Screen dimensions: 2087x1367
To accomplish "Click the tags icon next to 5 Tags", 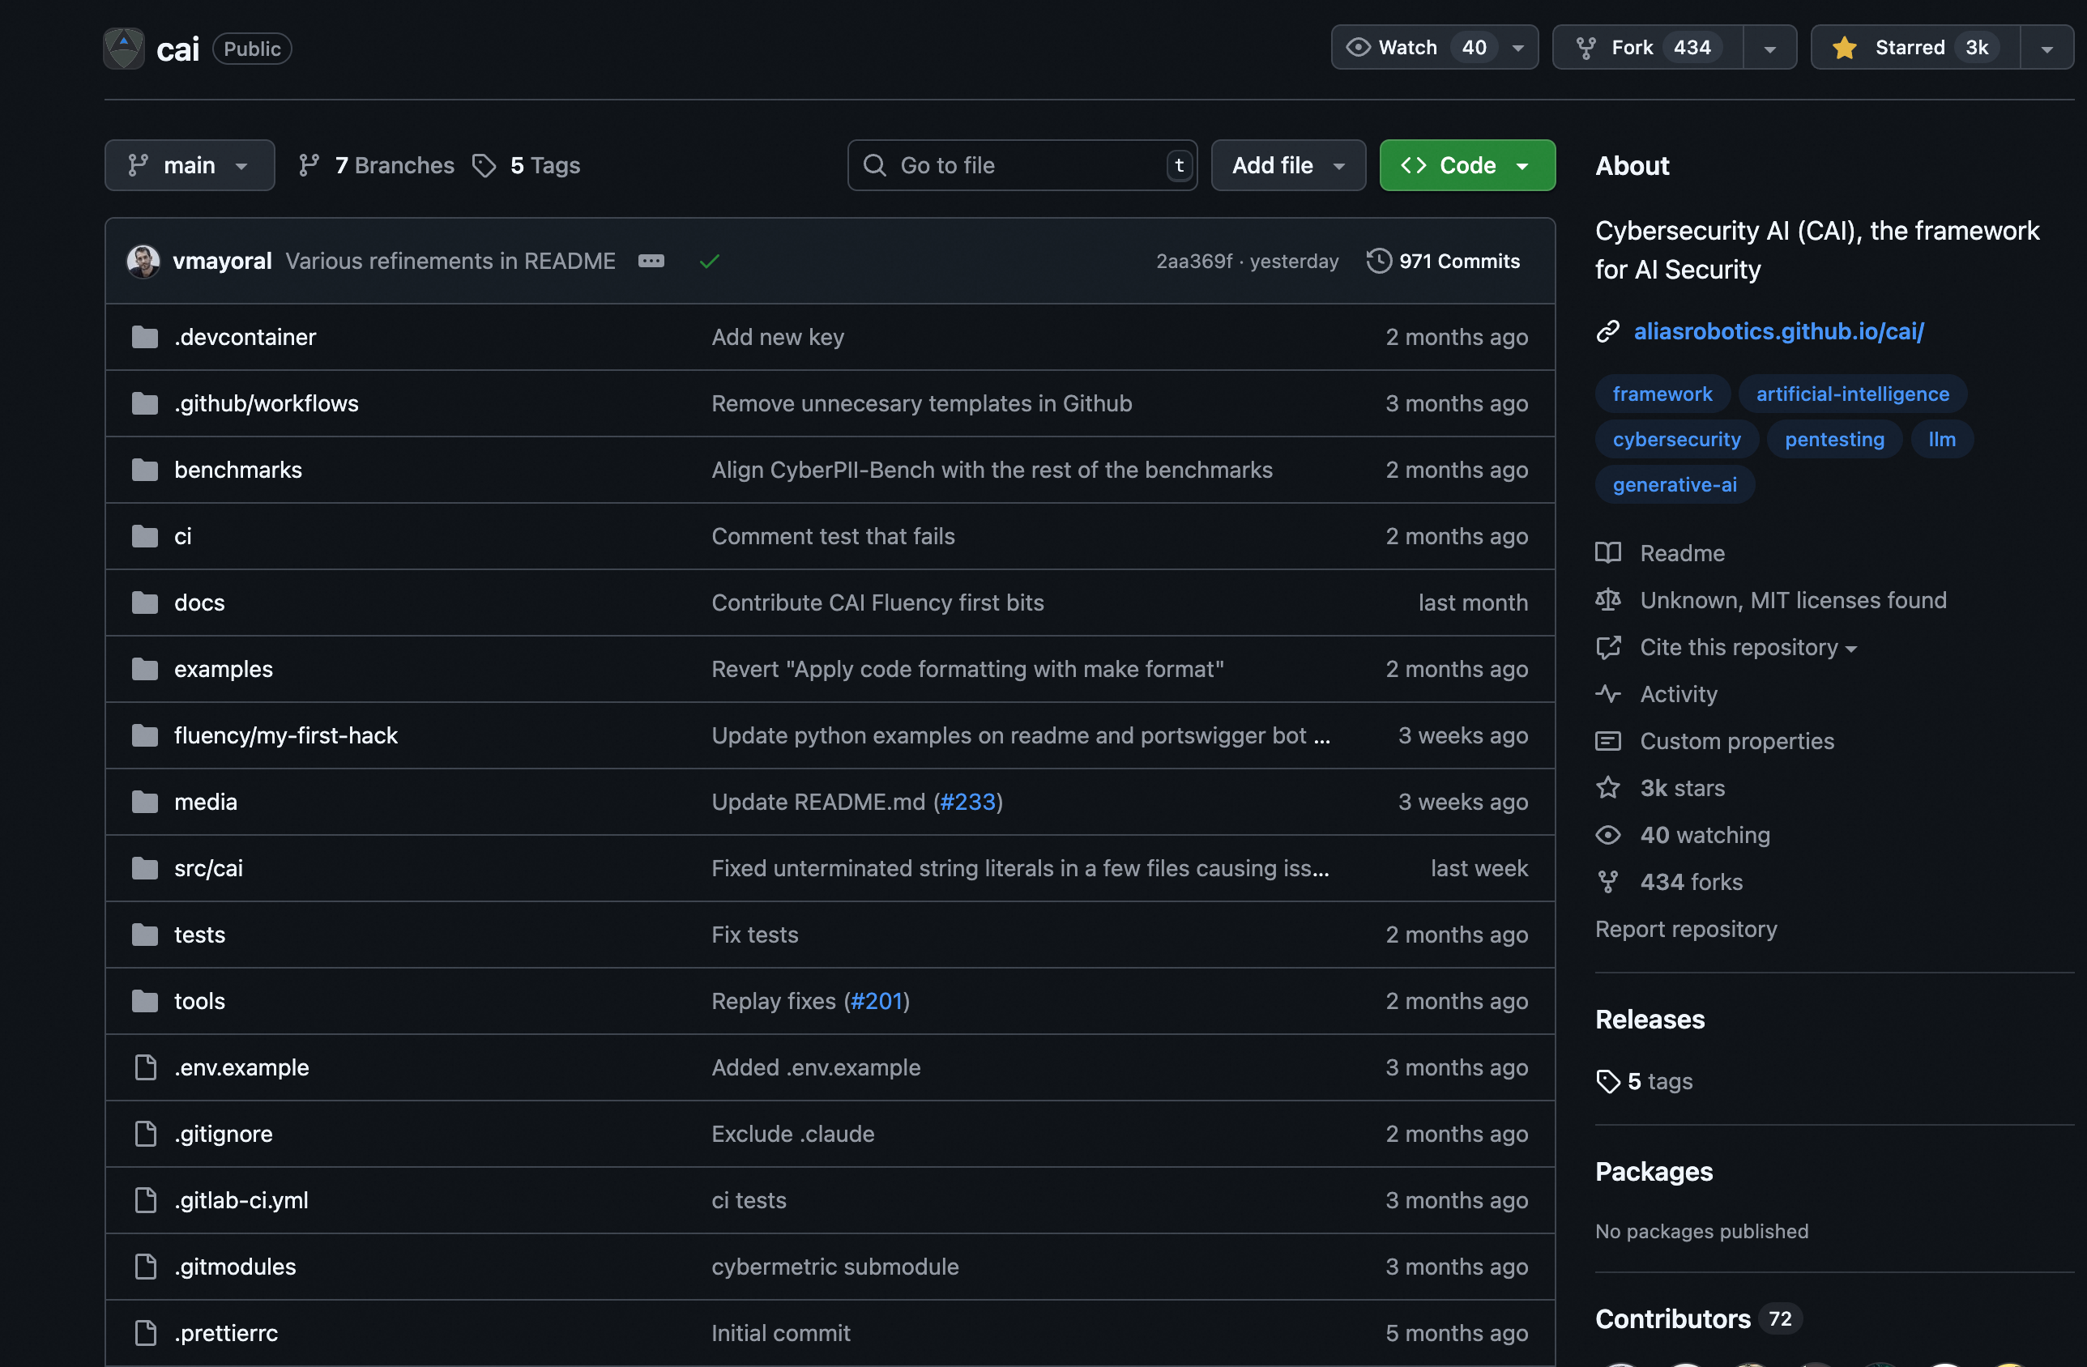I will [x=484, y=166].
